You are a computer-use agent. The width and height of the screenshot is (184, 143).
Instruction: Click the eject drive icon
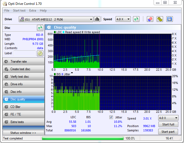click(x=97, y=19)
